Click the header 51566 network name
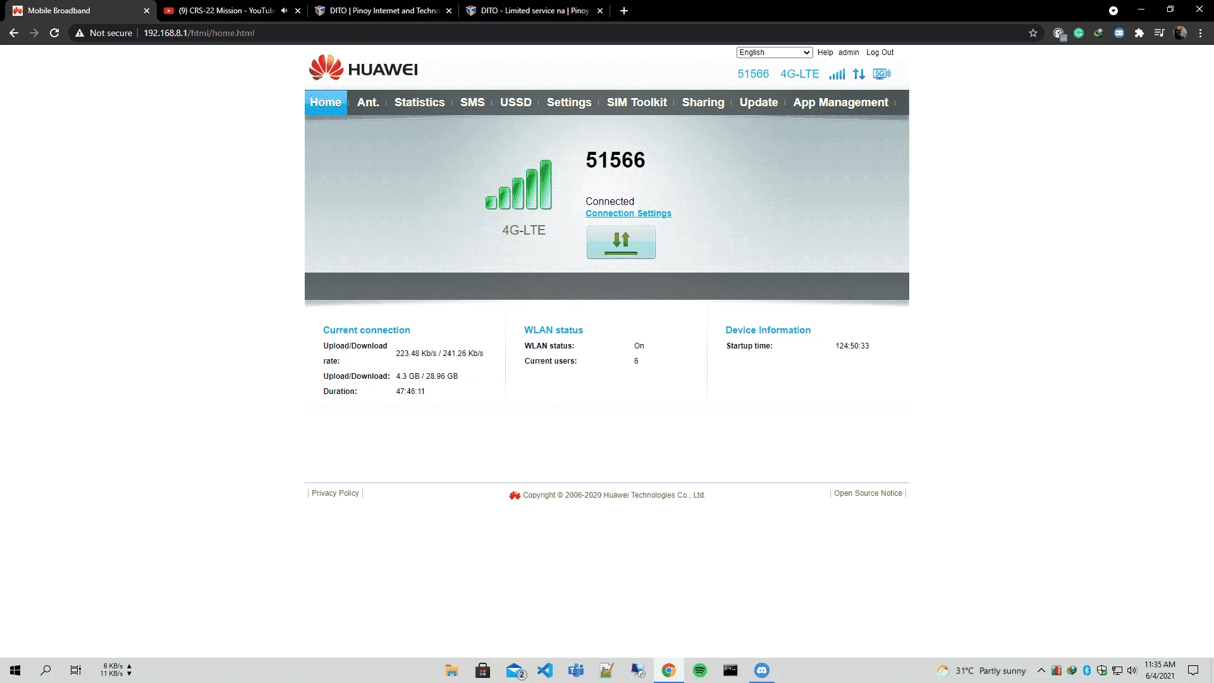The width and height of the screenshot is (1214, 683). tap(753, 74)
